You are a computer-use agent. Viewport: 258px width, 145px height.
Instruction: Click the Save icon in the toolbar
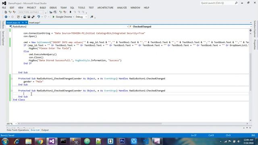click(x=29, y=17)
